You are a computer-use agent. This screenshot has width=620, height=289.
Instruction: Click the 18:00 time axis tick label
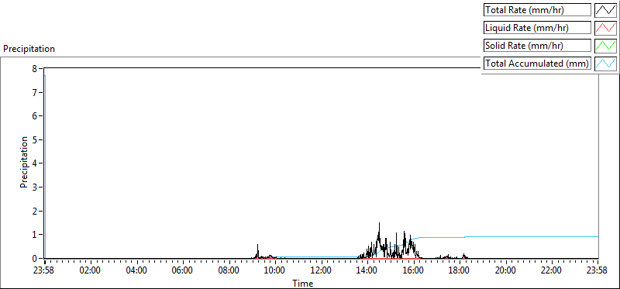[460, 271]
